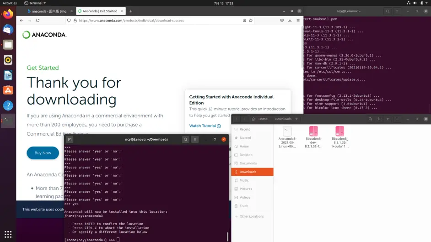Open the Help icon in the dock
The width and height of the screenshot is (431, 242).
[x=8, y=105]
